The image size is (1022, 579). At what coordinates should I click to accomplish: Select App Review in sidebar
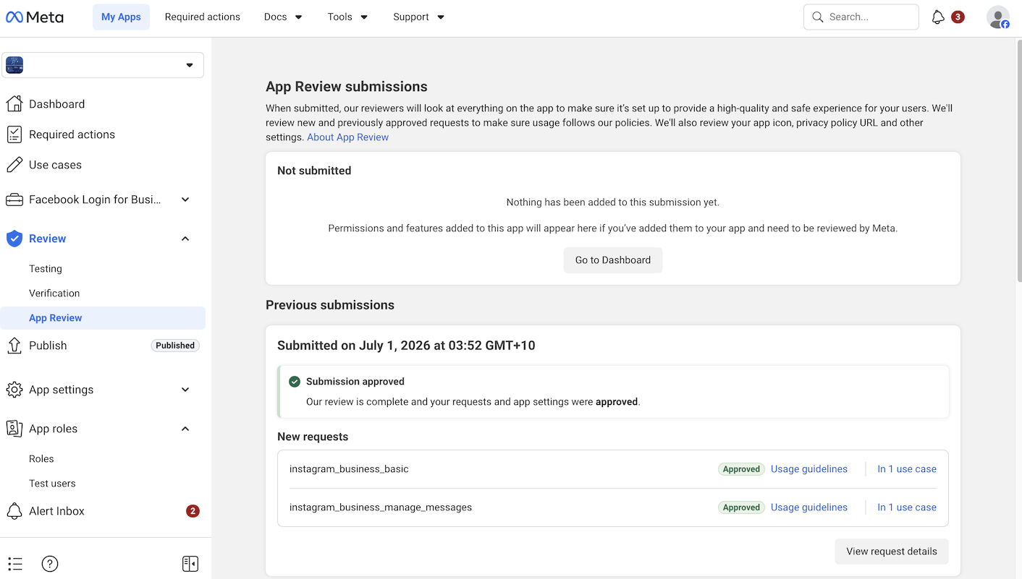(x=103, y=318)
